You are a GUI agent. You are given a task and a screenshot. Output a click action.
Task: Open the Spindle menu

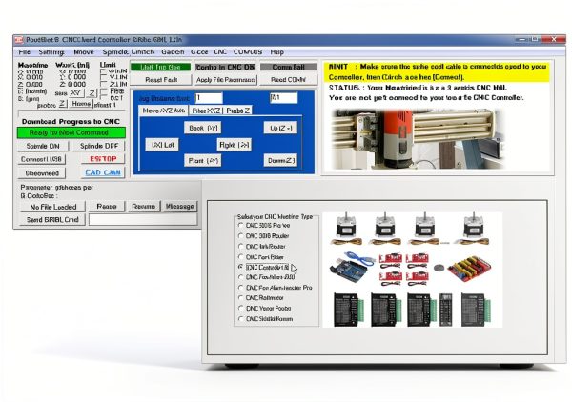click(x=115, y=52)
